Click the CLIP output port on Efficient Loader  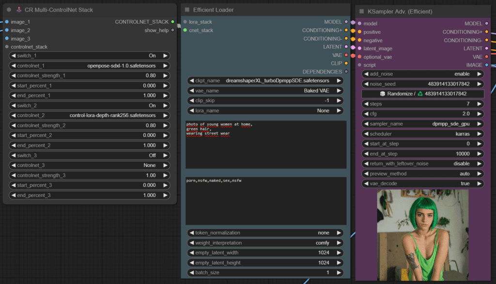346,63
